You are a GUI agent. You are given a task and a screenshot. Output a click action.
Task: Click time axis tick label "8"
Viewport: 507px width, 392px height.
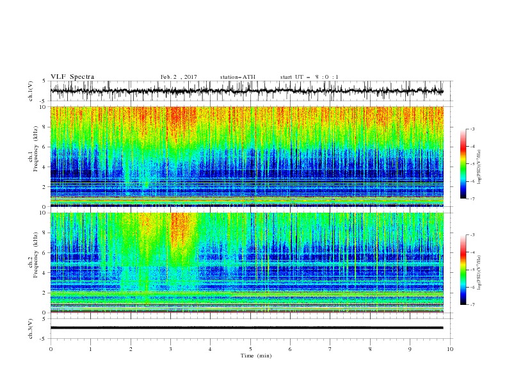[x=370, y=349]
